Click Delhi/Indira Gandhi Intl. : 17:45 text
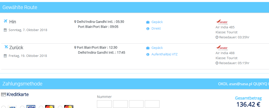 pyautogui.click(x=101, y=53)
